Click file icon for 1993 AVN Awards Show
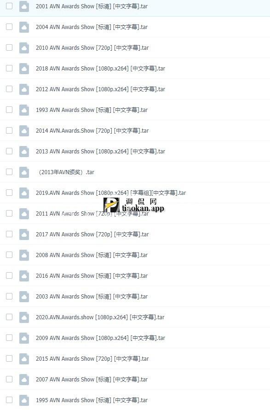This screenshot has height=410, width=270. (x=24, y=110)
